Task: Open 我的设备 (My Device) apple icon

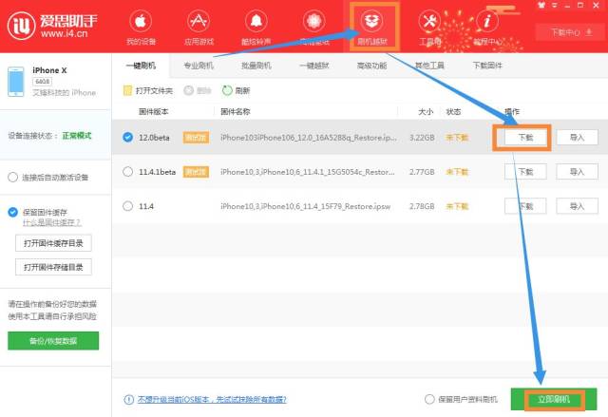Action: [x=141, y=21]
